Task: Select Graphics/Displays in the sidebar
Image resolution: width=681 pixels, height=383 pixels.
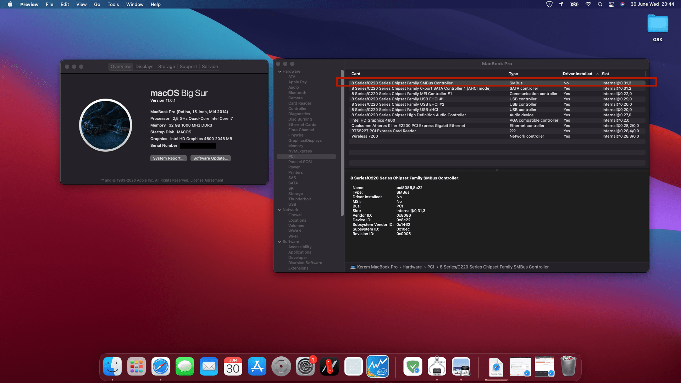Action: tap(305, 140)
